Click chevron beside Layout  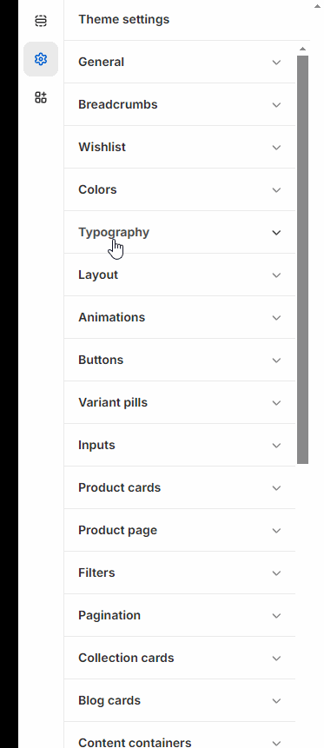coord(276,275)
